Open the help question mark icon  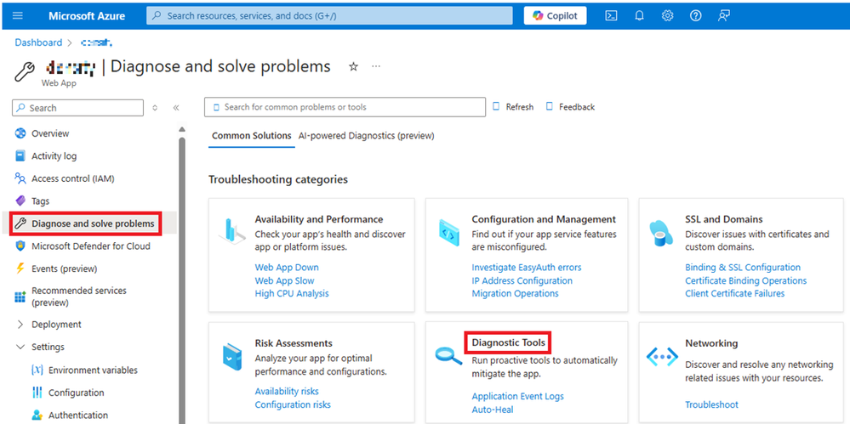(x=695, y=15)
